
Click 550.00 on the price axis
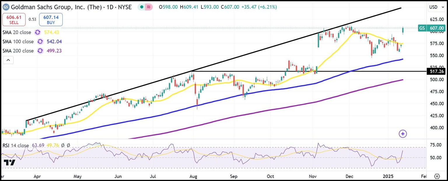click(437, 55)
